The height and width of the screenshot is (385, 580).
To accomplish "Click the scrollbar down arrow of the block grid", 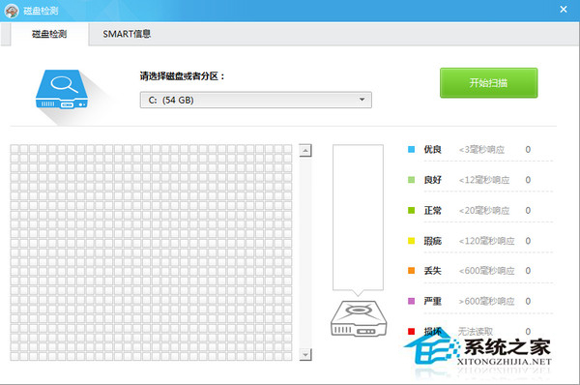I will [305, 354].
